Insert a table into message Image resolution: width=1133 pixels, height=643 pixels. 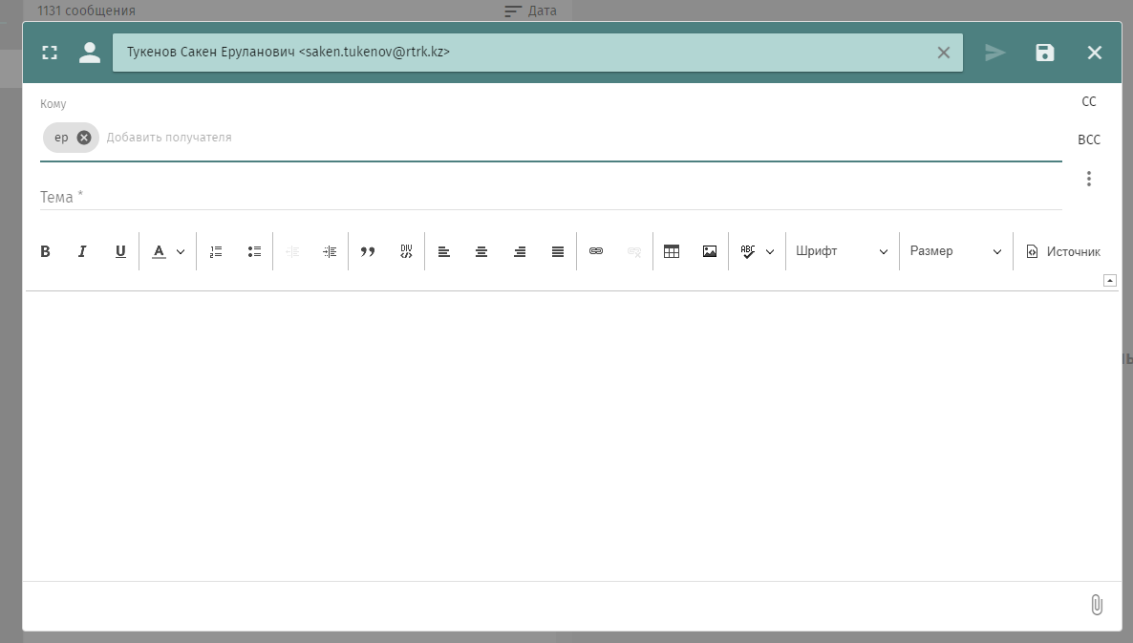pyautogui.click(x=672, y=251)
